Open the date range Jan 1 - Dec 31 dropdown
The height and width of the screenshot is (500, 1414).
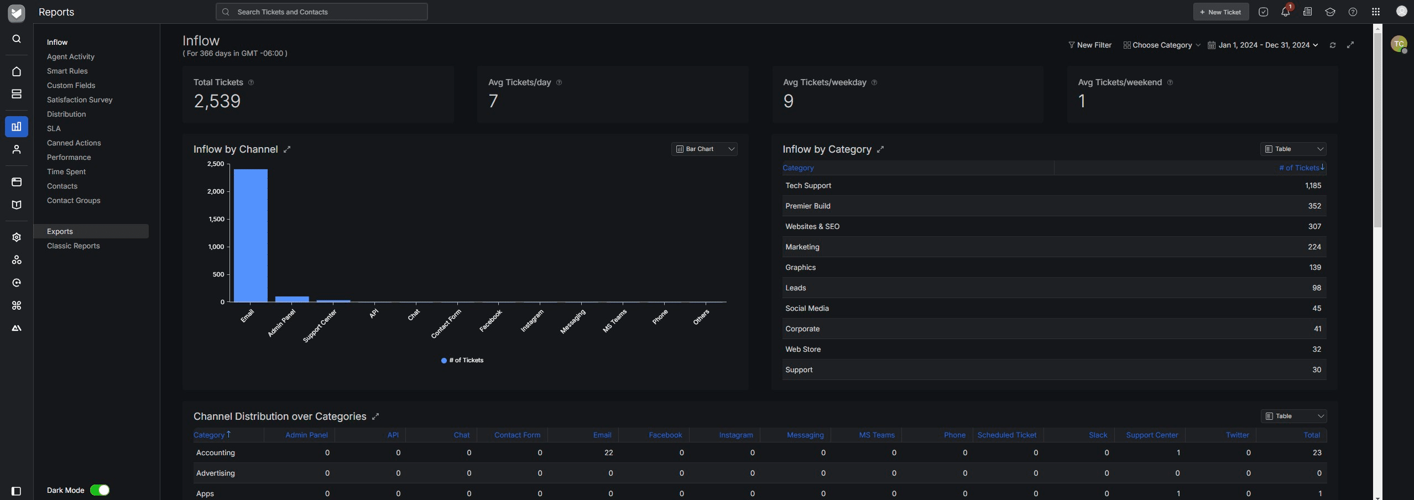1262,45
